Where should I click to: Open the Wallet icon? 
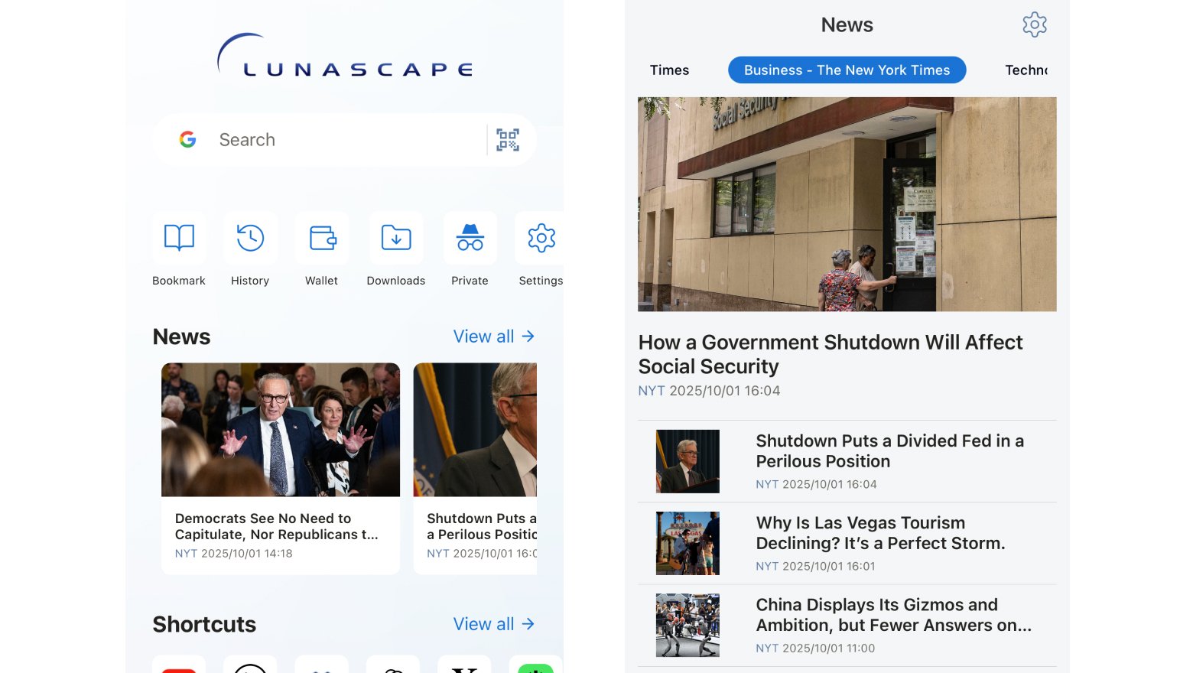[322, 239]
